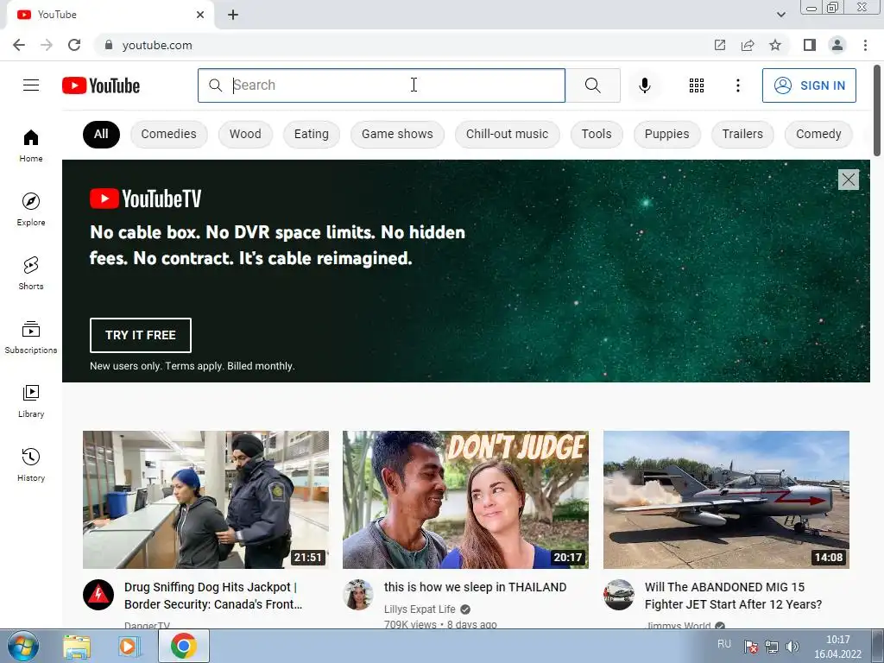884x663 pixels.
Task: Click title 'this is how we sleep in THAILAND'
Action: (x=476, y=587)
